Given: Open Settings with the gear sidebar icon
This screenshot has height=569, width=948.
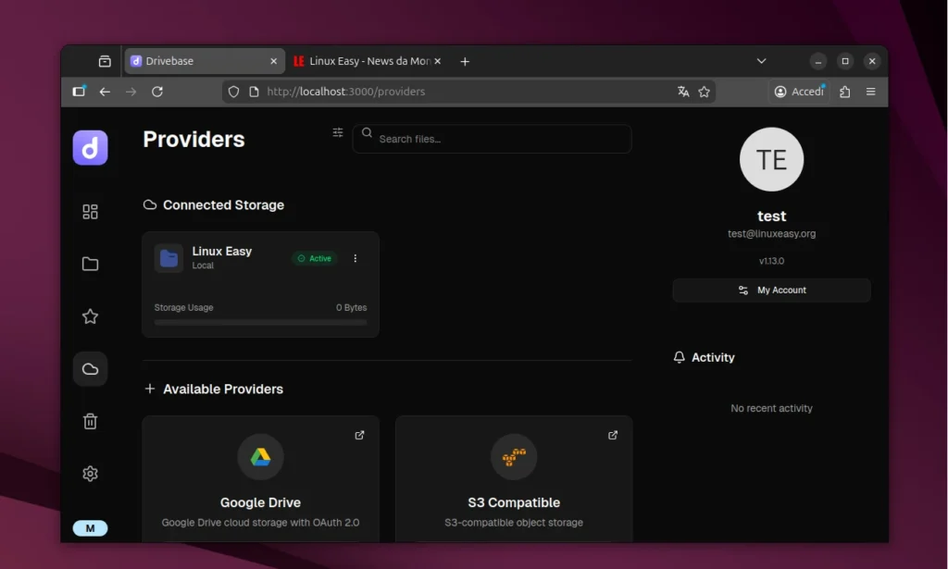Looking at the screenshot, I should click(90, 473).
